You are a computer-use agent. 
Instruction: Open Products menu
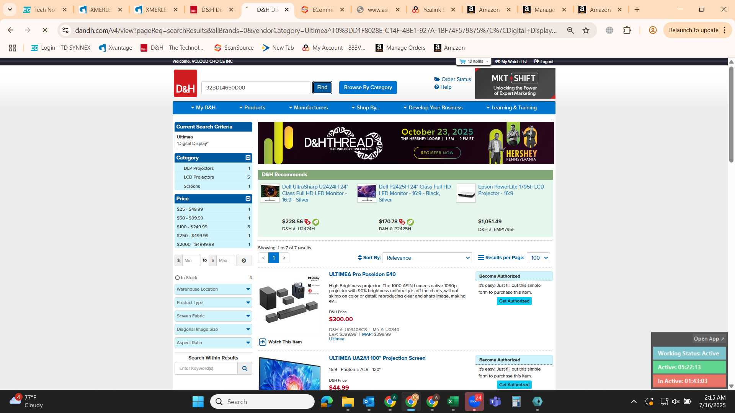252,108
